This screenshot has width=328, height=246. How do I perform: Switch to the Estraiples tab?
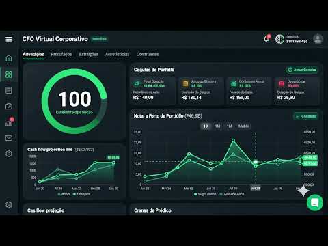point(89,54)
